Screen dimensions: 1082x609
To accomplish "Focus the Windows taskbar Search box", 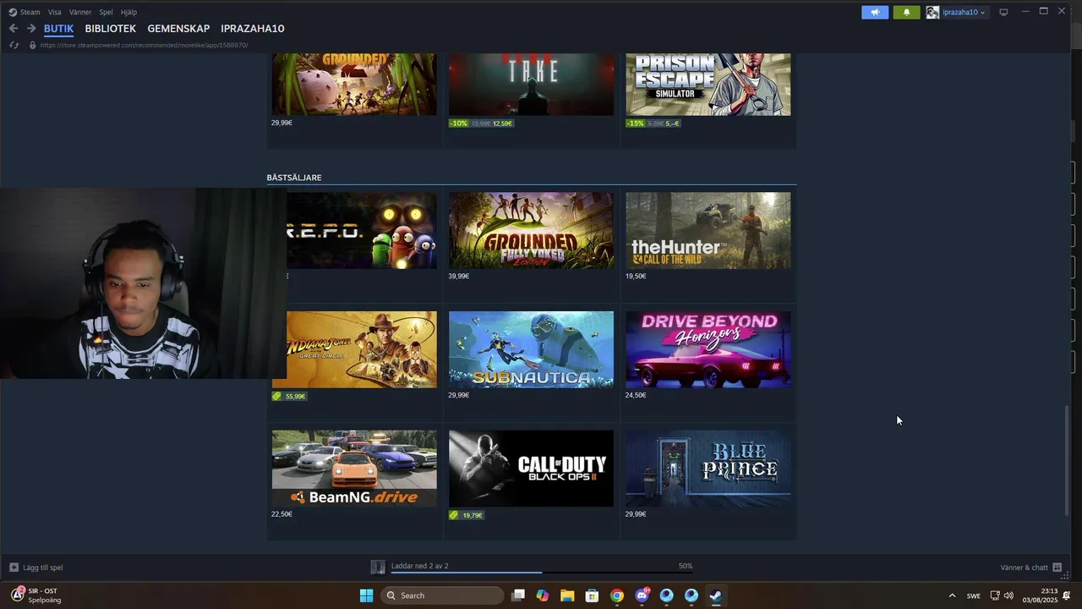I will [x=442, y=595].
